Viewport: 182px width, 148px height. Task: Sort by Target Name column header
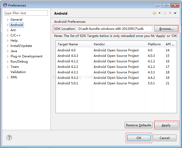click(74, 44)
